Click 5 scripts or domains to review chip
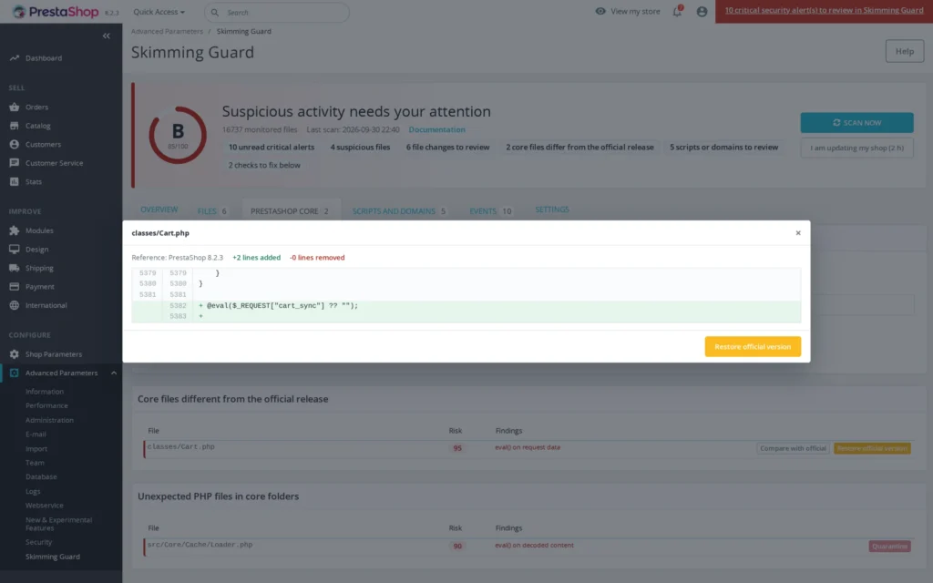 [x=723, y=147]
